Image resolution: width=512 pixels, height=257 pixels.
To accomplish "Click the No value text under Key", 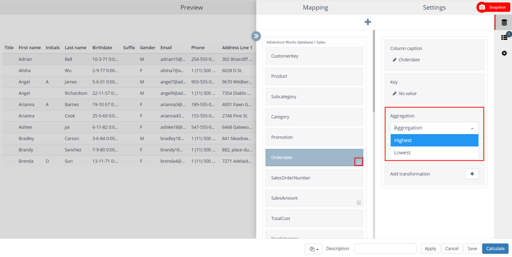I will [407, 94].
